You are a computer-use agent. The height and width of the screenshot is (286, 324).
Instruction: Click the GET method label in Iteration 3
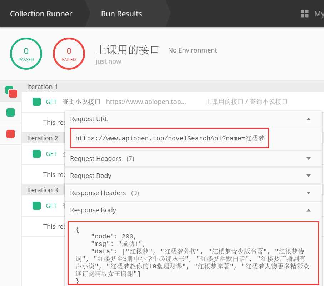pos(51,206)
